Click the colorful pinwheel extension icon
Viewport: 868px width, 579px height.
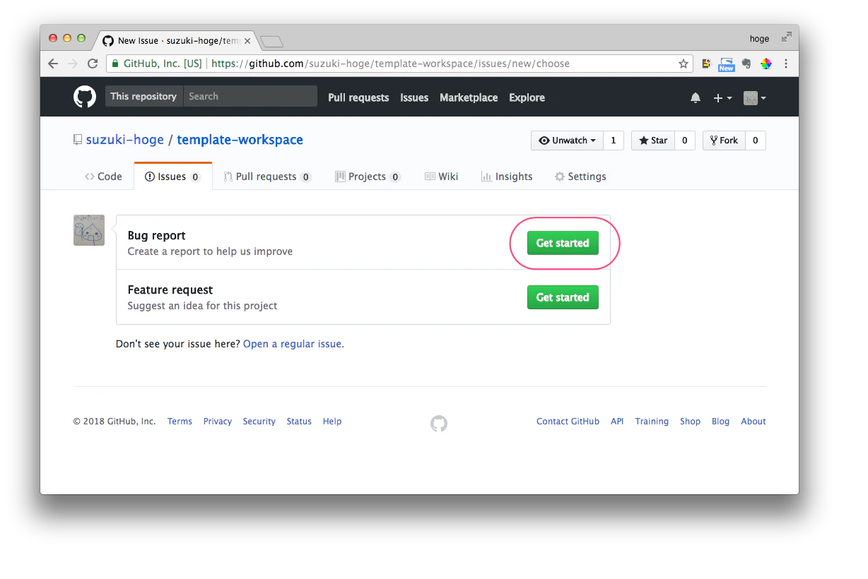click(766, 64)
